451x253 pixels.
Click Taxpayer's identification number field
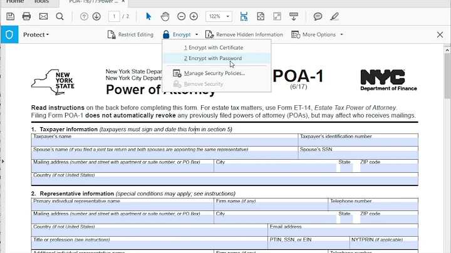point(358,142)
